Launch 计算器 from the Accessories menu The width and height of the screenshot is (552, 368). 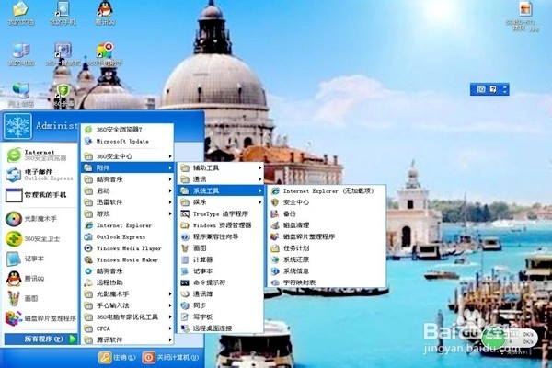click(x=221, y=259)
